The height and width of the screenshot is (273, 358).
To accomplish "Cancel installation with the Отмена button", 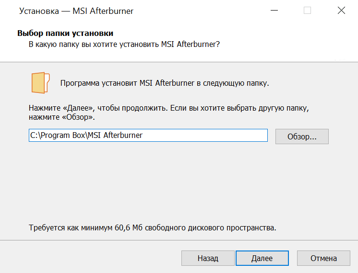I will coord(323,258).
